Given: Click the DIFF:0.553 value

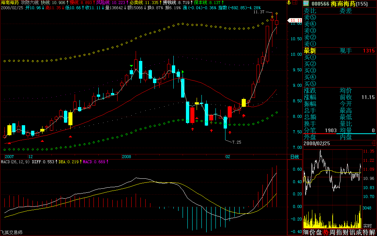Looking at the screenshot, I should tap(43, 162).
